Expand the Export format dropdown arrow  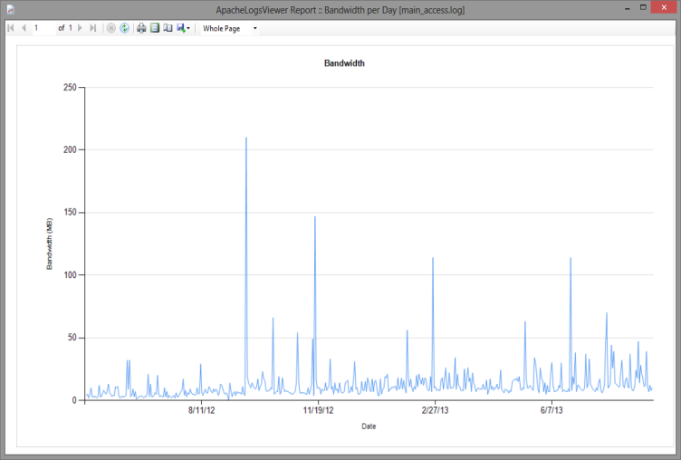(x=188, y=28)
